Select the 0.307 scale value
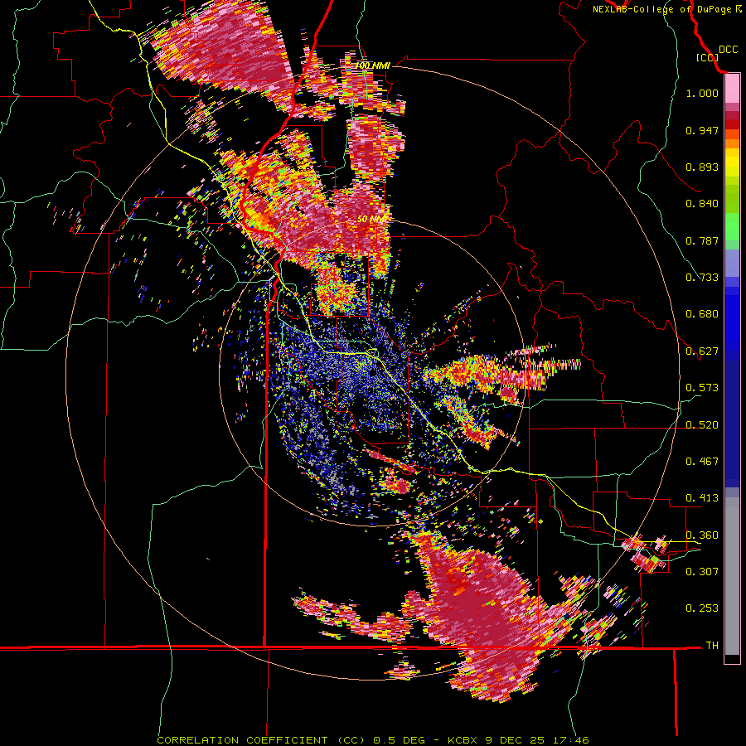Image resolution: width=746 pixels, height=746 pixels. (702, 571)
